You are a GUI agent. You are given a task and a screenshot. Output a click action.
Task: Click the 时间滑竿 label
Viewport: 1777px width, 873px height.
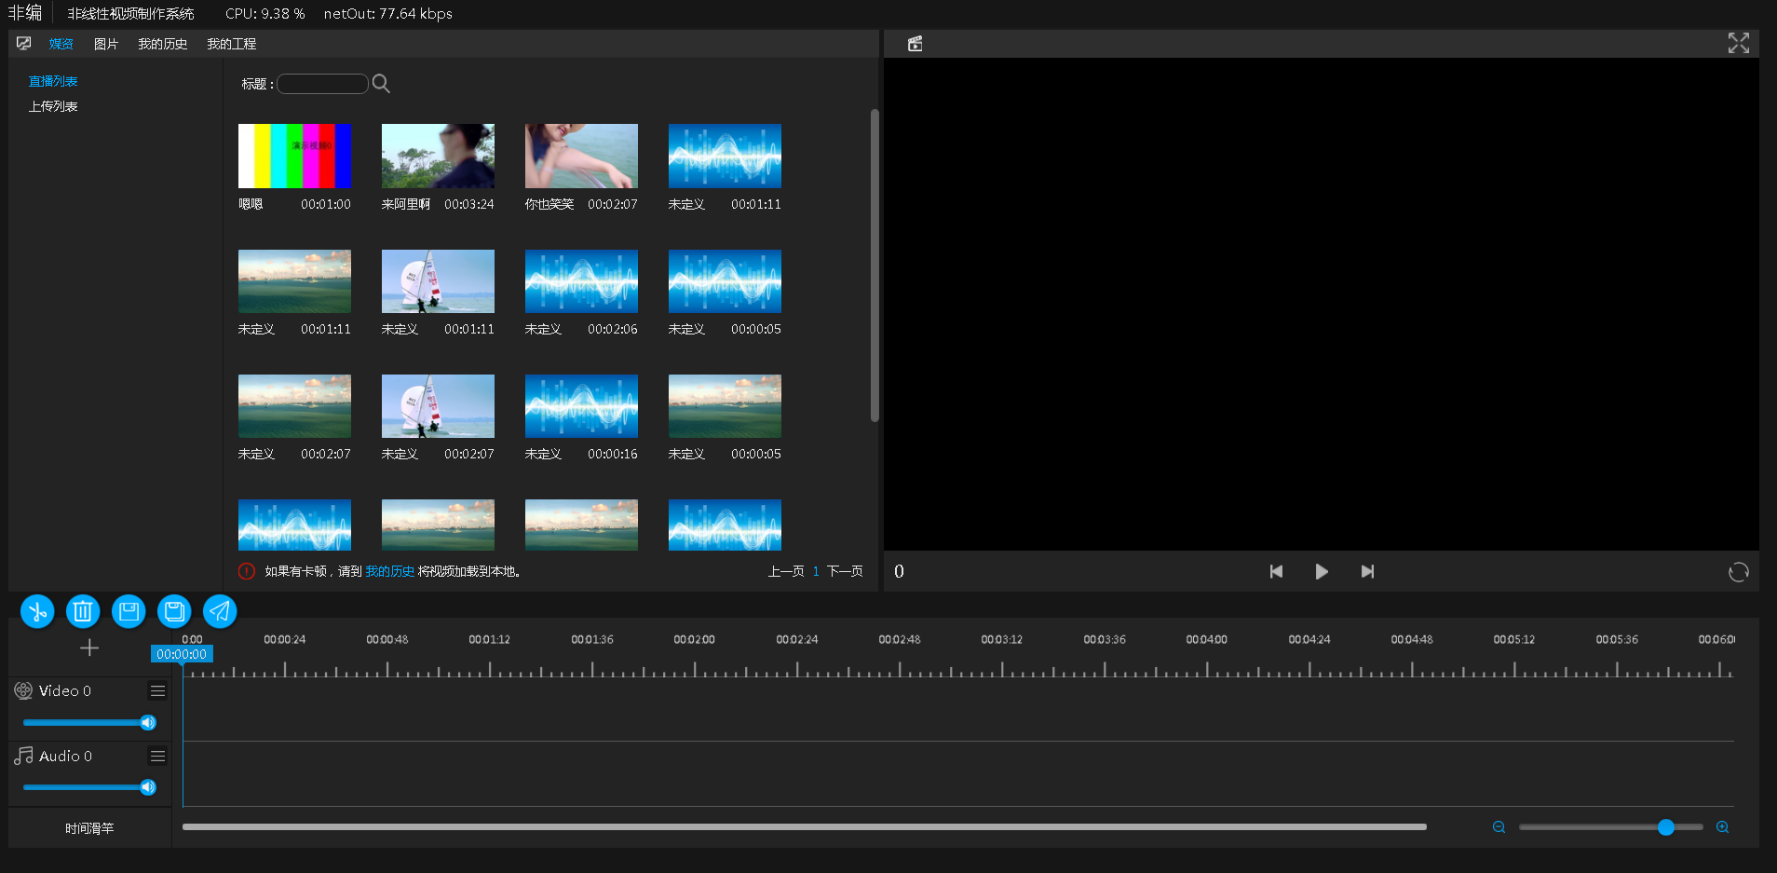89,828
